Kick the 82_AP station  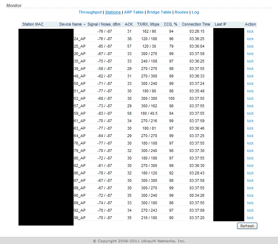tap(250, 166)
